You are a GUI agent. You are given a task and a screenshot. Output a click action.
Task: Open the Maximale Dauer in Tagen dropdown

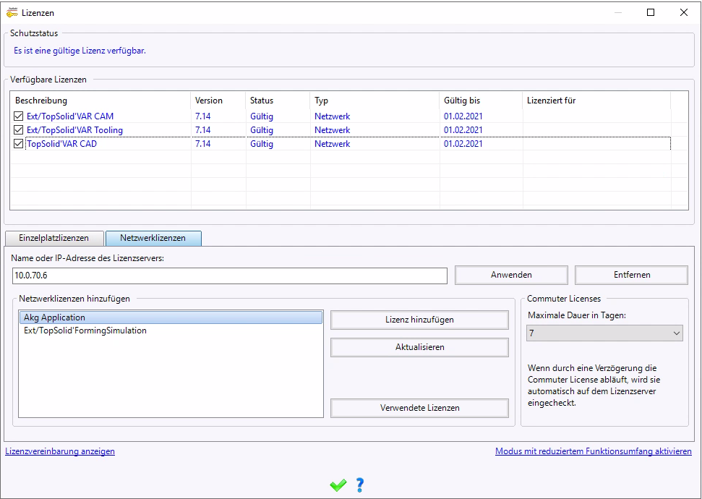click(604, 333)
